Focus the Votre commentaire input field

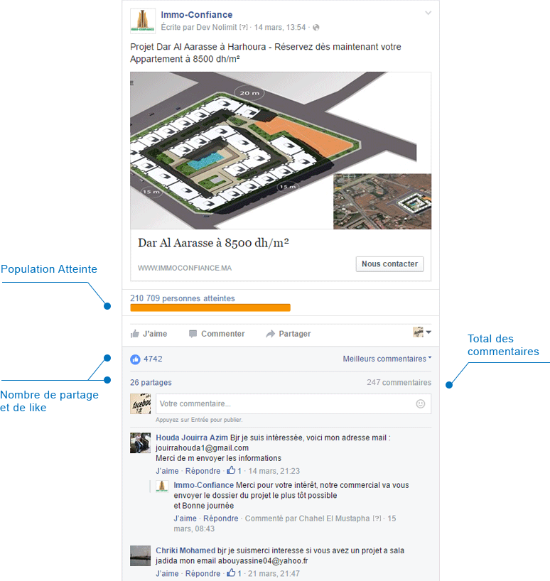coord(293,404)
